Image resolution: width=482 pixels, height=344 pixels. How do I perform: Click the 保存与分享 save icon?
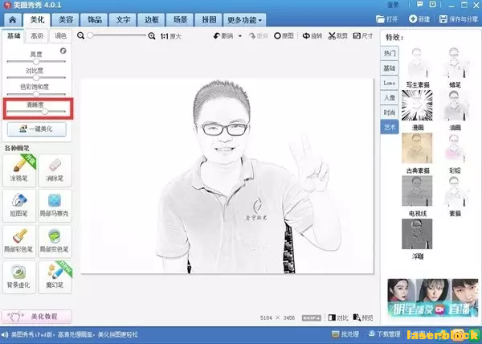coord(443,19)
